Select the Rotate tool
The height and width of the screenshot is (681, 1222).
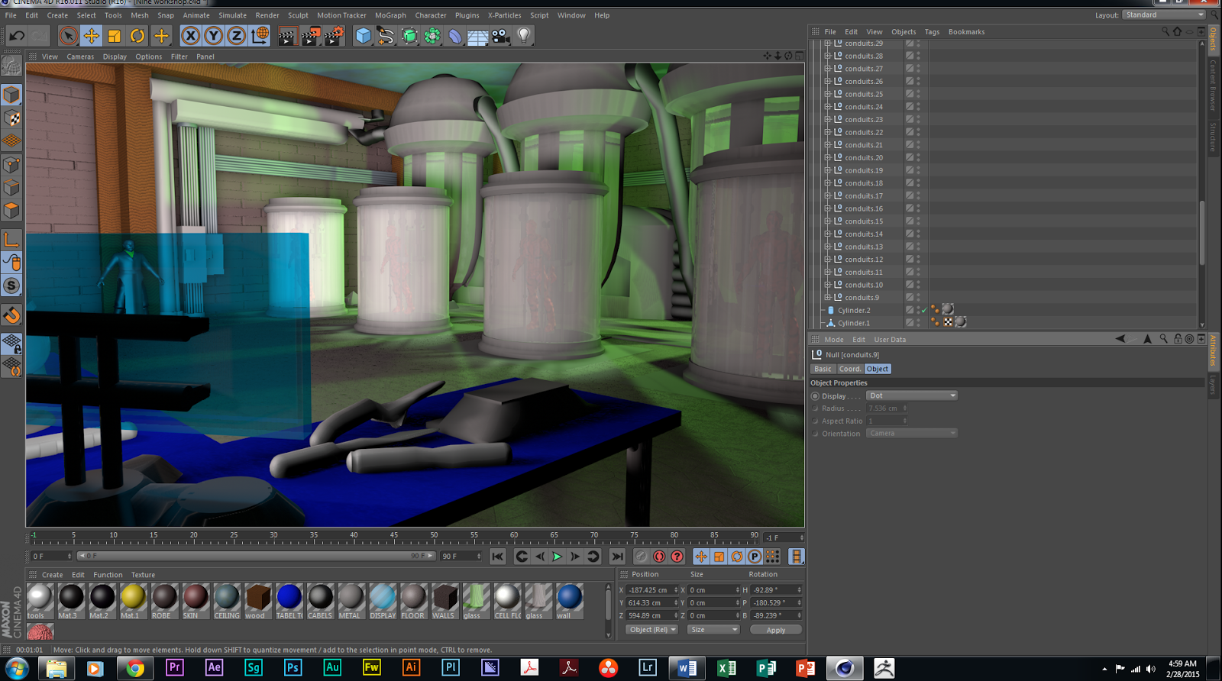pyautogui.click(x=137, y=36)
